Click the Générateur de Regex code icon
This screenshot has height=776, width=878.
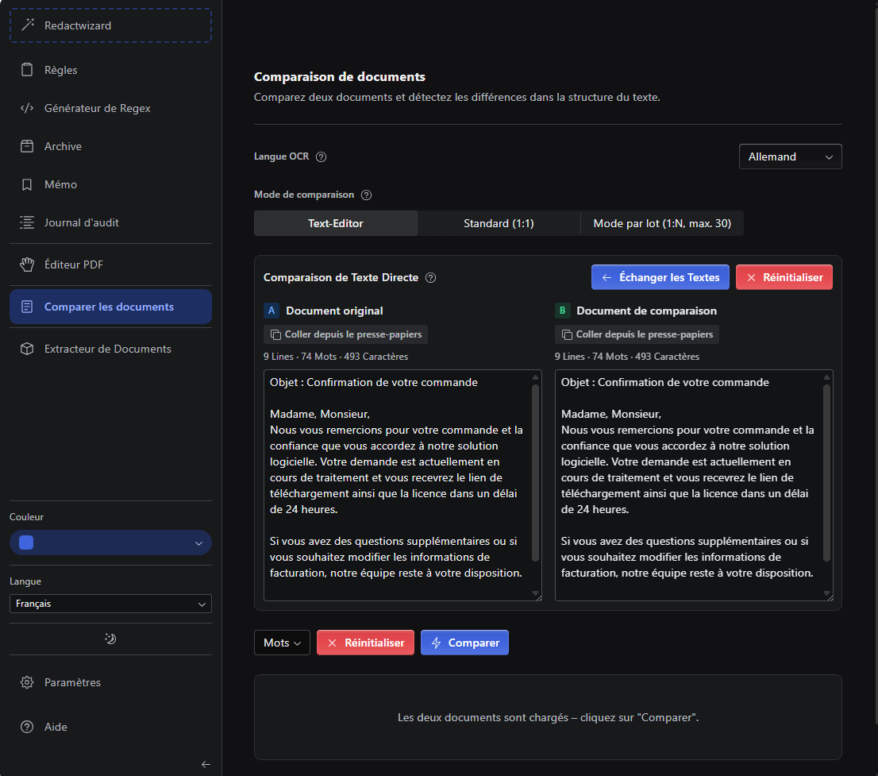(27, 108)
